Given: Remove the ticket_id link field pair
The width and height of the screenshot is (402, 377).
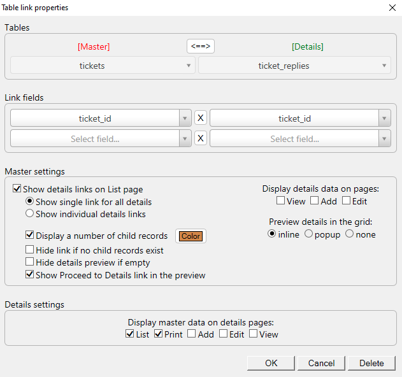Looking at the screenshot, I should pyautogui.click(x=200, y=118).
